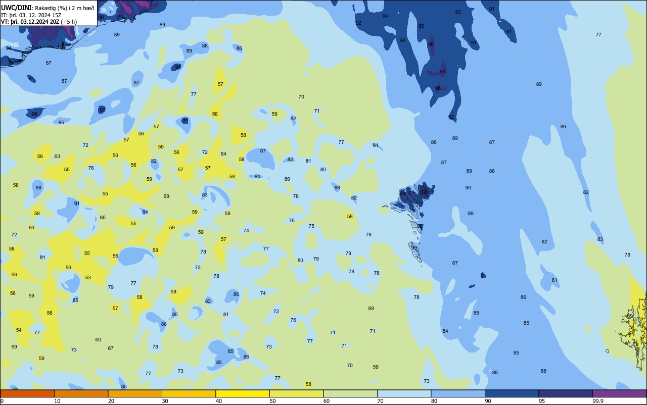Click the yellow-green 50–60 legend swatch
Image resolution: width=647 pixels, height=405 pixels.
tap(296, 393)
